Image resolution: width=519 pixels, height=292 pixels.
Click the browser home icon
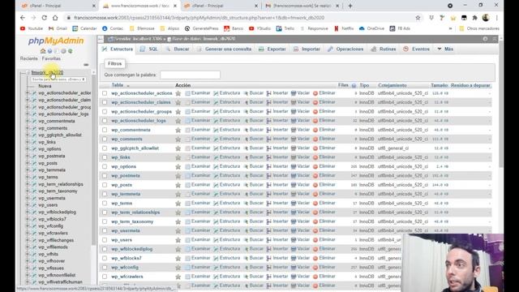pos(55,18)
